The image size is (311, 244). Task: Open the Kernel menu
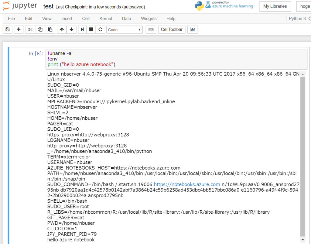click(106, 19)
